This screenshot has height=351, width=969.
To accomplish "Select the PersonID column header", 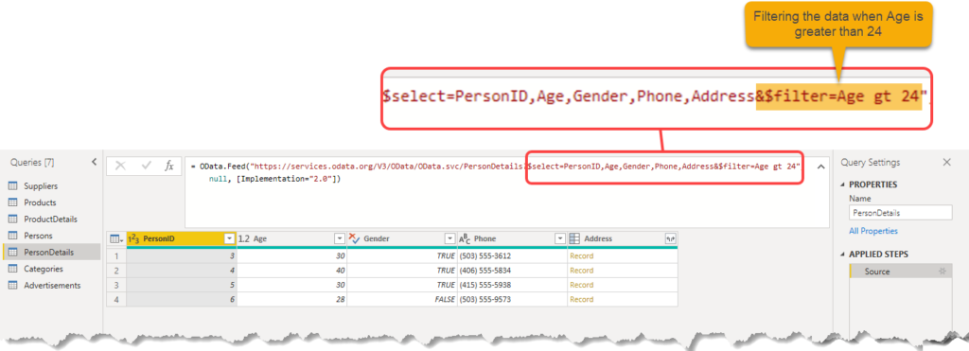I will (181, 238).
